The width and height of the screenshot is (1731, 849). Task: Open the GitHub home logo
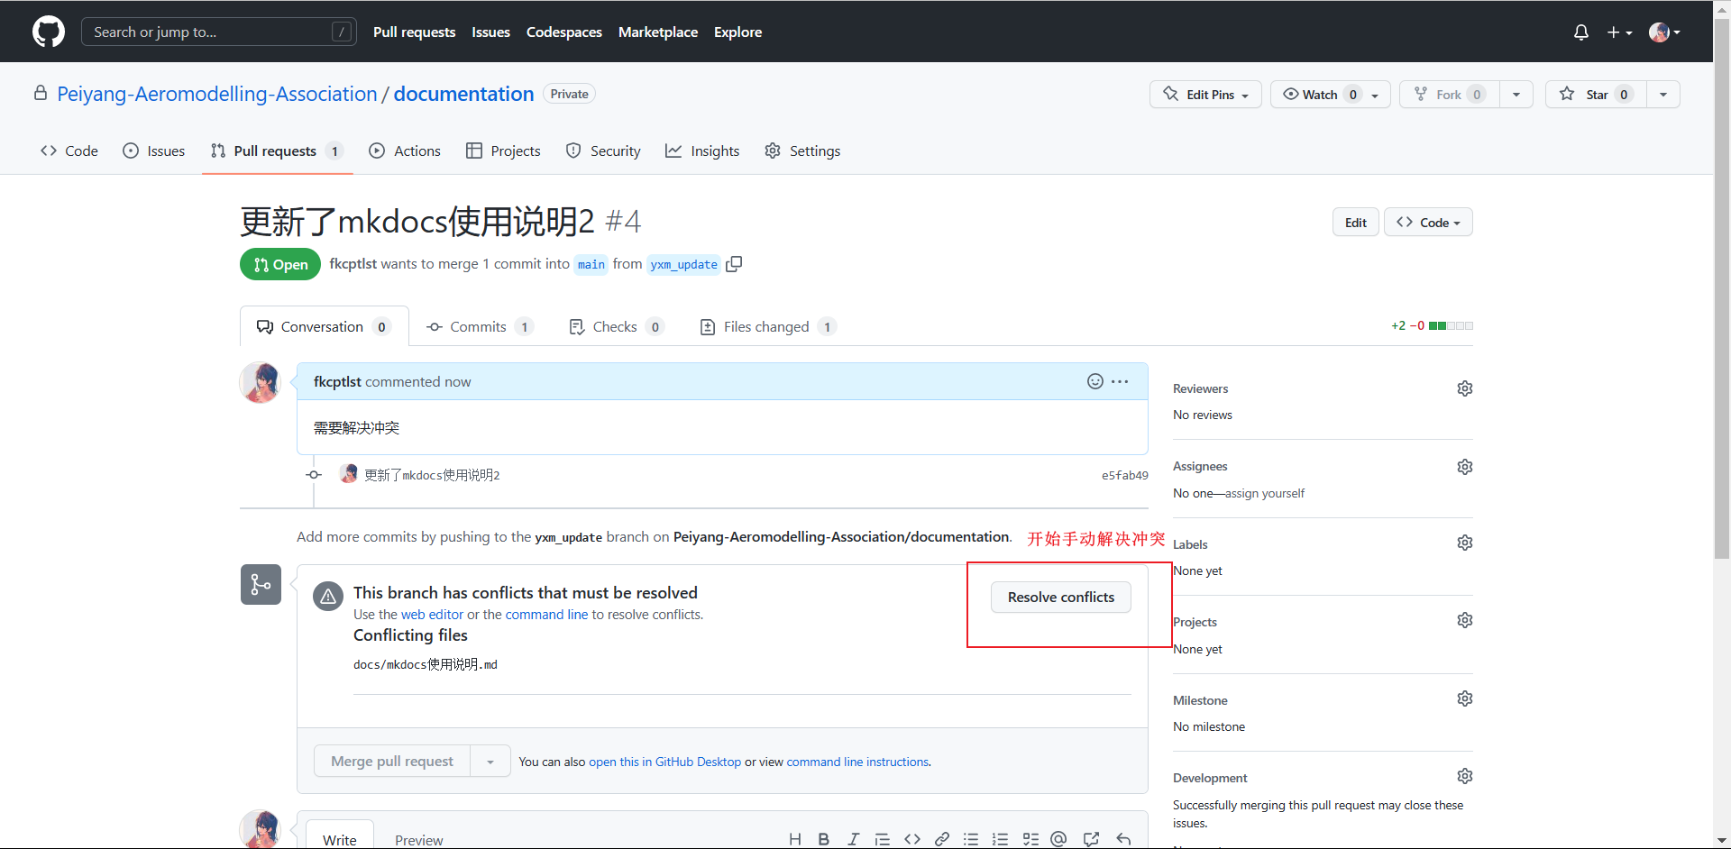pos(49,32)
